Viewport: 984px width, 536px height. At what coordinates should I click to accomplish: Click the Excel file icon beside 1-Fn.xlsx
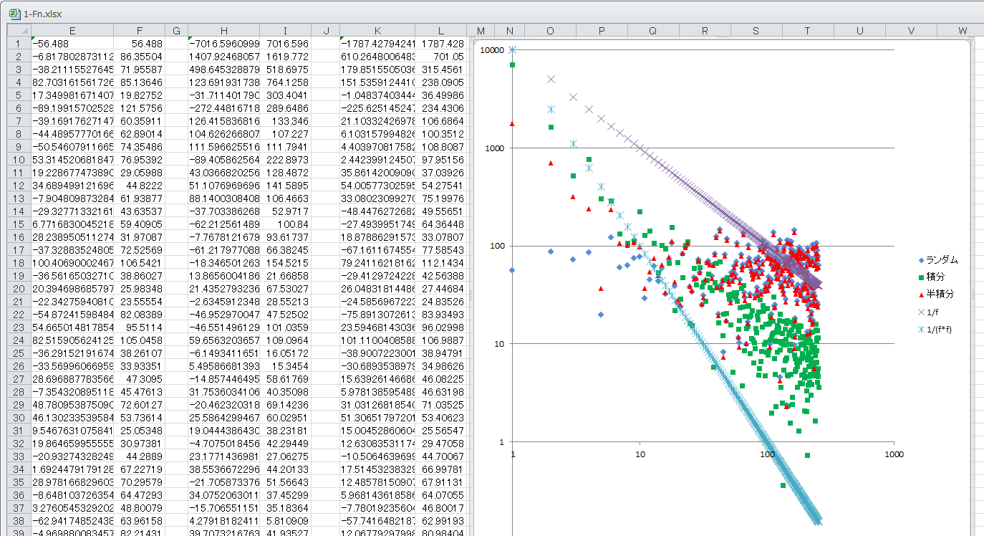(14, 14)
